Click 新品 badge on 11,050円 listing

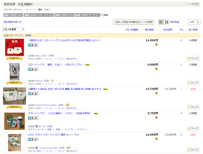click(x=33, y=140)
